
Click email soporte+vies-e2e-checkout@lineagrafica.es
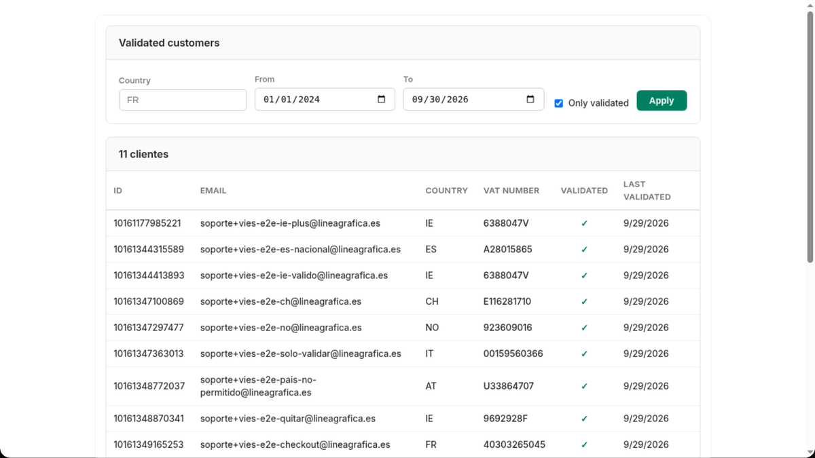click(295, 444)
